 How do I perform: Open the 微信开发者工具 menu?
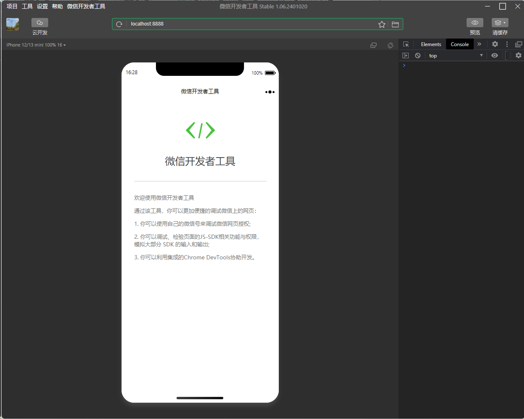[86, 6]
